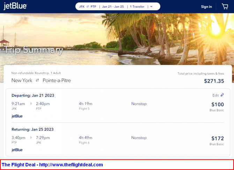Click Flight 6 label
This screenshot has height=170, width=234.
[84, 143]
